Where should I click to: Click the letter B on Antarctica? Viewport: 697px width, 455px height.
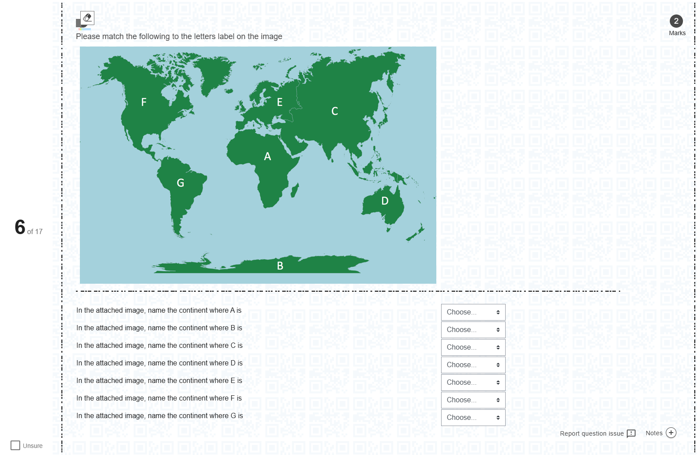[x=280, y=266]
